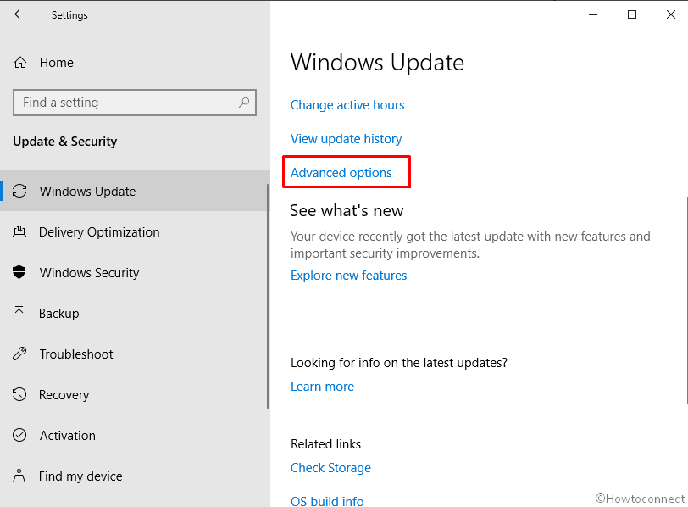Open the Backup section
Viewport: 688px width, 507px height.
coord(135,313)
